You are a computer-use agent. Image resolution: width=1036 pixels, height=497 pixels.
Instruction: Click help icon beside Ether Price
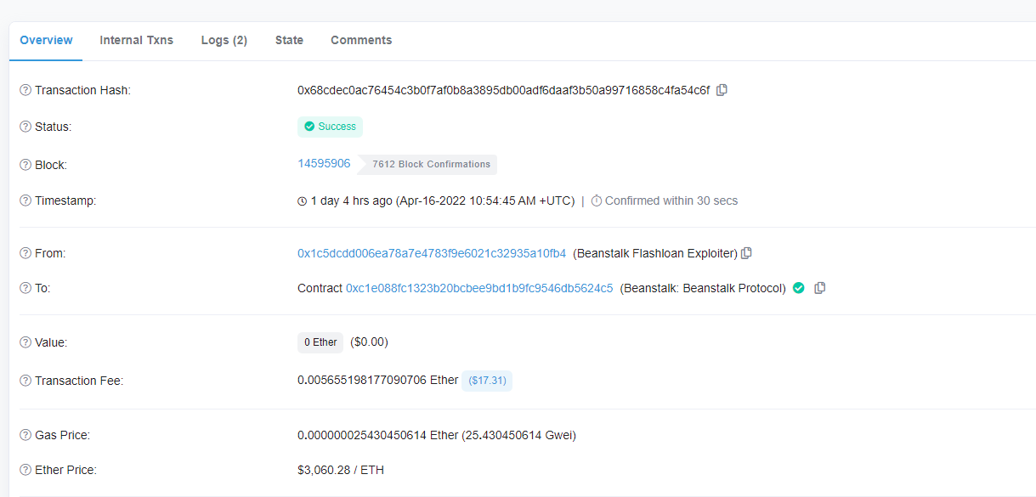tap(25, 470)
